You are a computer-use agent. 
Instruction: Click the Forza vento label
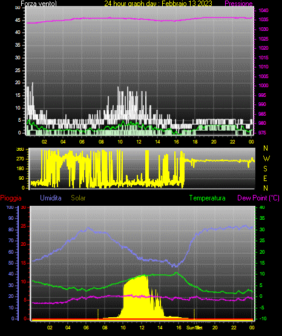click(x=39, y=4)
